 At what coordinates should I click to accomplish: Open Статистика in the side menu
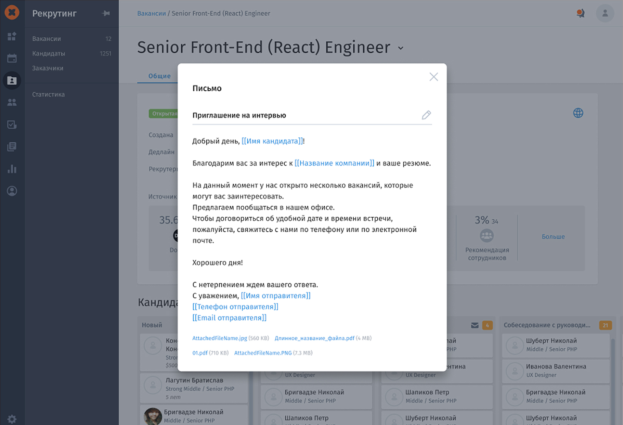click(48, 94)
